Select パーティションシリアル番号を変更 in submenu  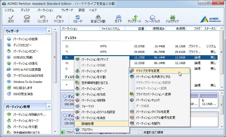click(x=159, y=118)
